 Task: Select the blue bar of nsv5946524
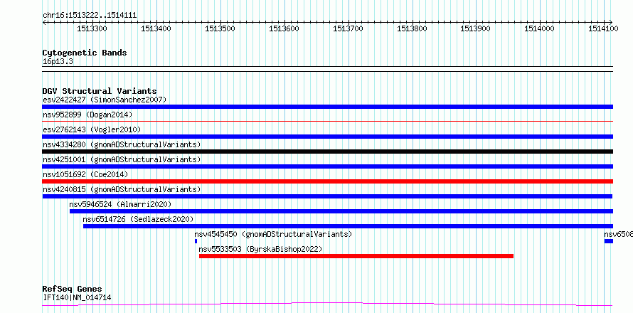point(341,211)
